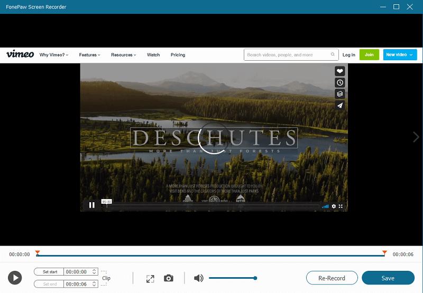The width and height of the screenshot is (423, 293).
Task: Click the end time stepper arrows
Action: click(94, 284)
